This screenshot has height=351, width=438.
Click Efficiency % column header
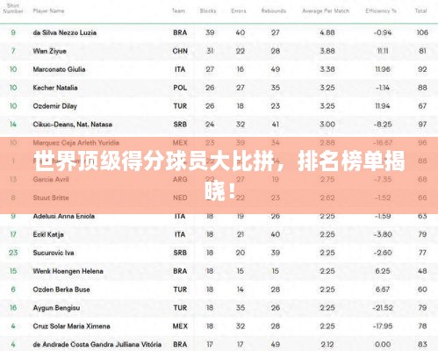pyautogui.click(x=381, y=11)
